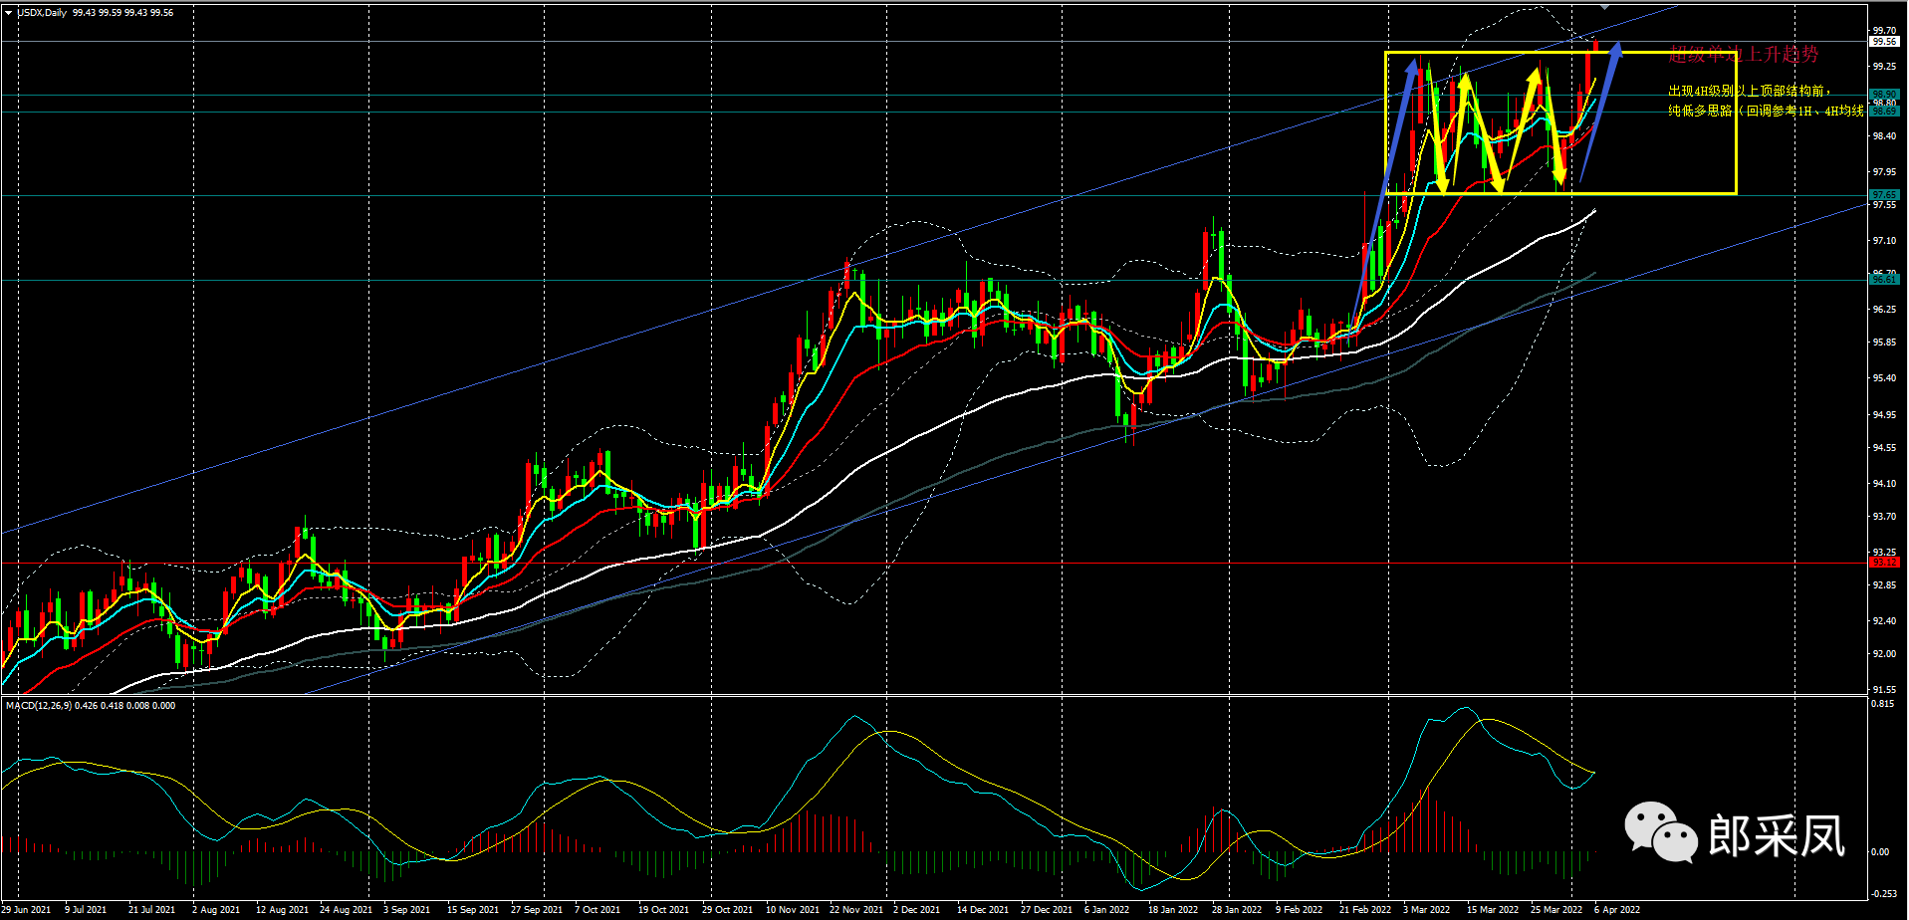This screenshot has width=1909, height=920.
Task: Click the WeChat logo watermark
Action: coord(1660,832)
